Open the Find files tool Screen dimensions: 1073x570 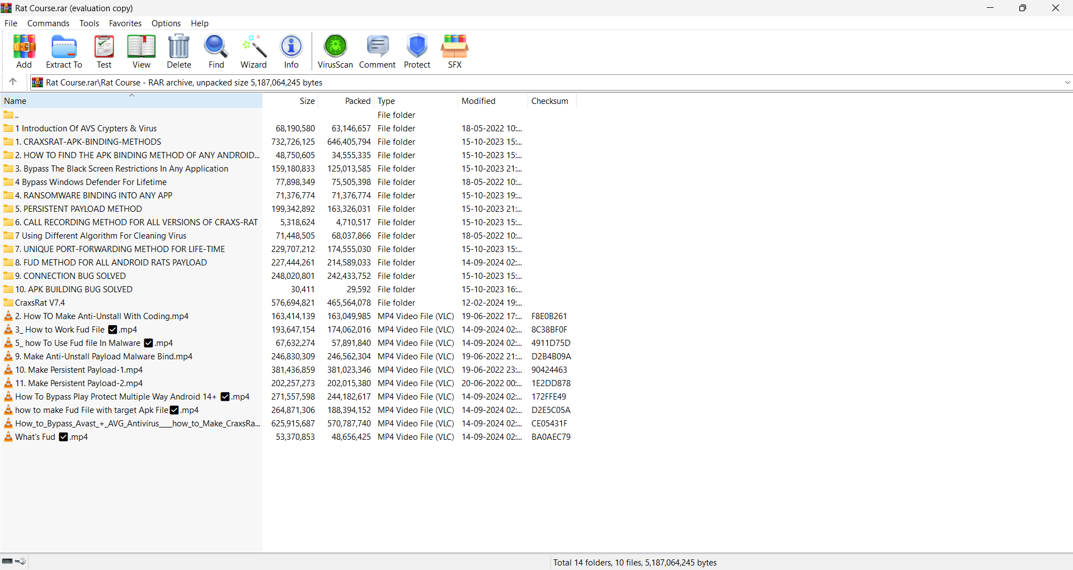[216, 51]
